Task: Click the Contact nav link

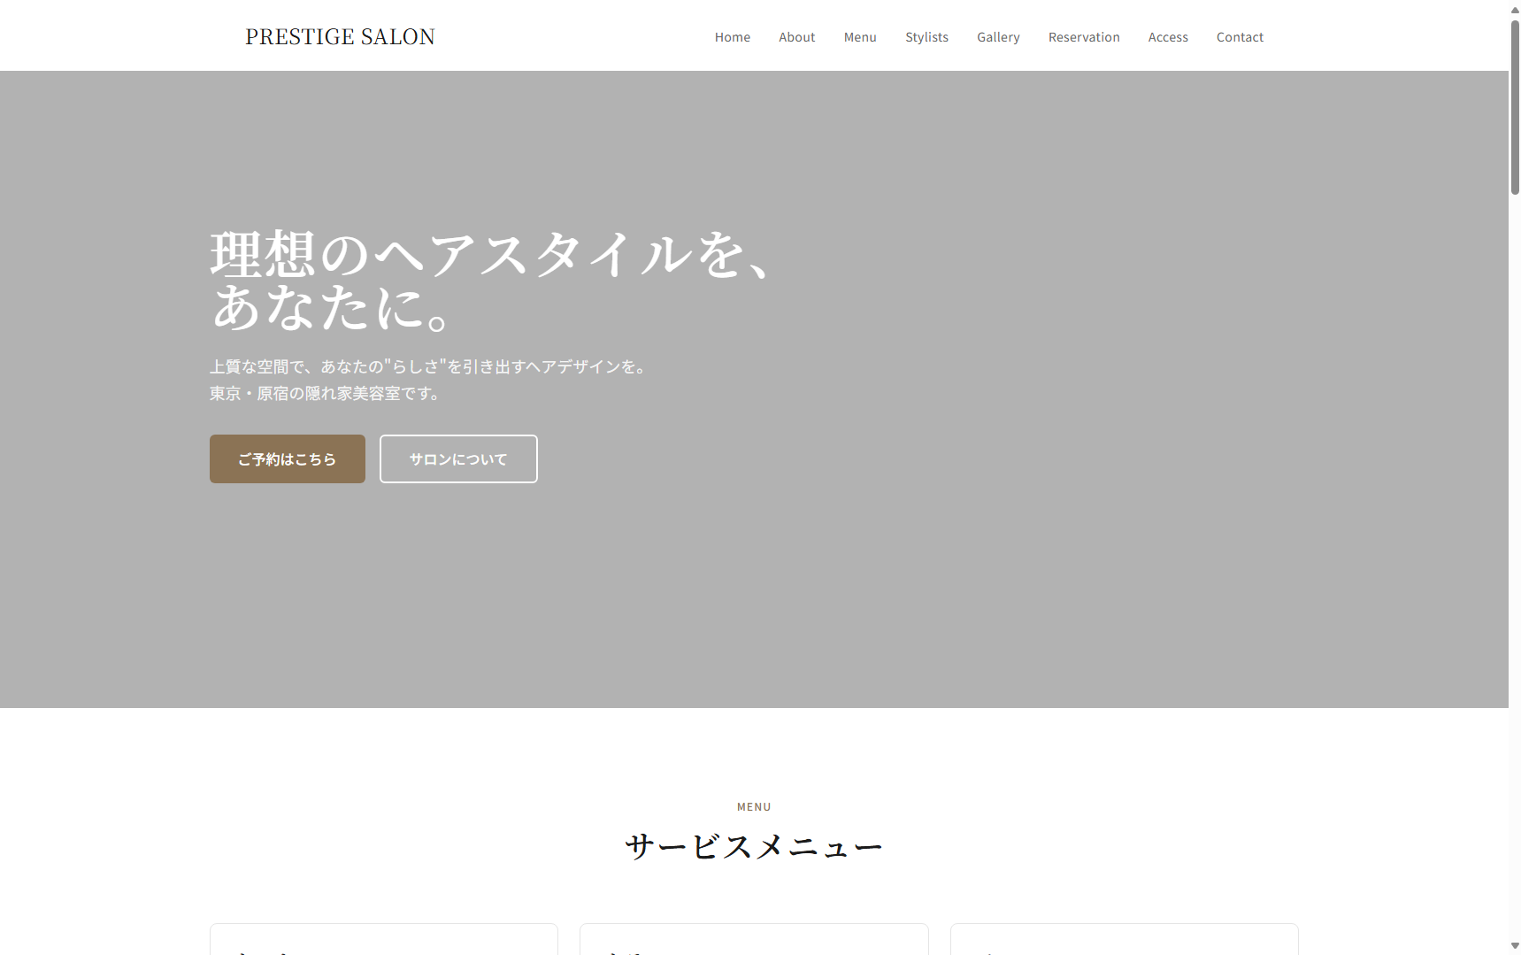Action: coord(1239,37)
